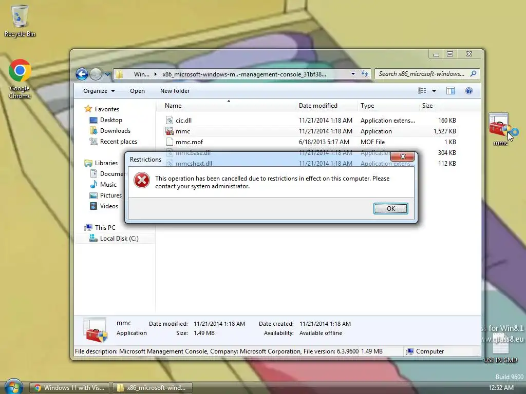
Task: Select the mmc shortcut on the desktop
Action: (501, 130)
